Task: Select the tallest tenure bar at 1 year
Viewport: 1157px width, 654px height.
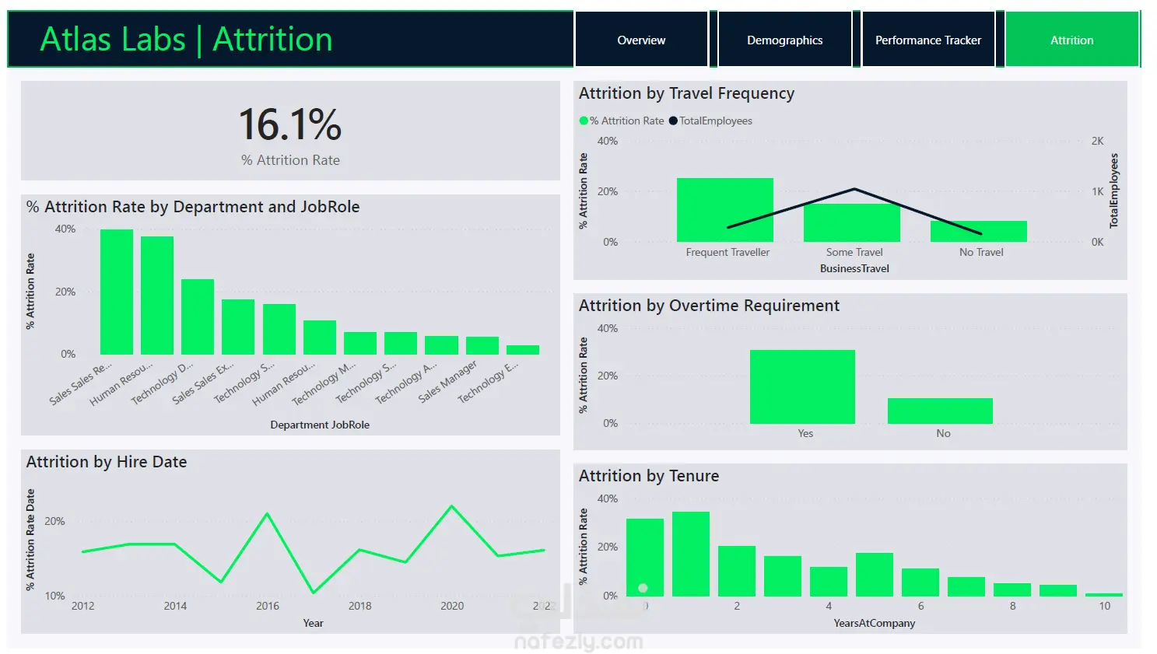Action: coord(691,554)
